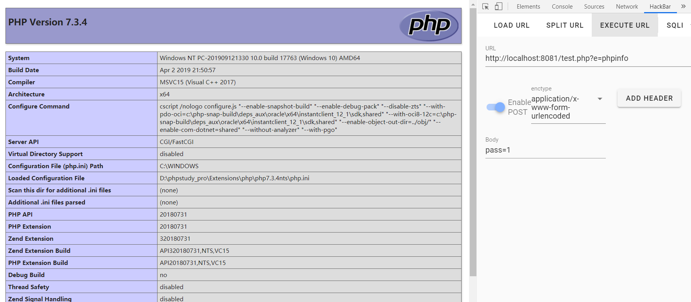691x302 pixels.
Task: Click the 'Debug Build' label
Action: coord(26,275)
